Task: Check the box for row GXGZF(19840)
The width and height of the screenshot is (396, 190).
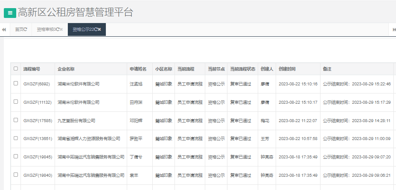Action: [16, 175]
